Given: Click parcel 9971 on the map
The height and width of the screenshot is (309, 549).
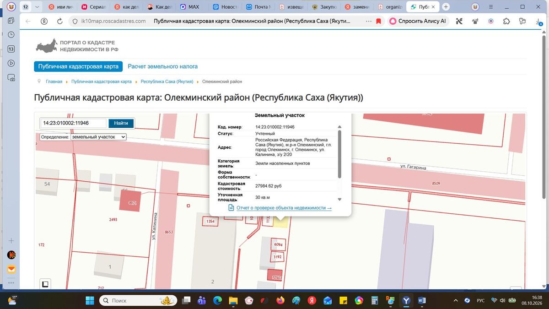Looking at the screenshot, I should point(130,201).
